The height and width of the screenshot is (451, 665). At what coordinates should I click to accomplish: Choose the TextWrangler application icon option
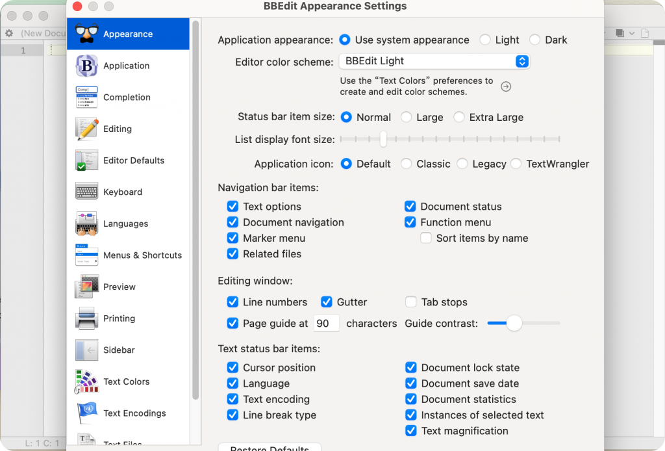516,164
